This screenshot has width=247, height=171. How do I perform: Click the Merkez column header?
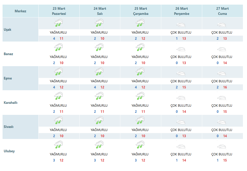pyautogui.click(x=20, y=11)
